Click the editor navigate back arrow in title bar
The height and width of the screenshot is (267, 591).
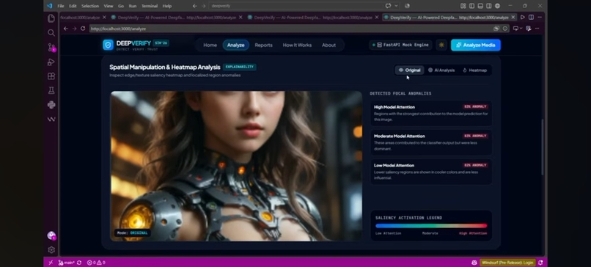(x=194, y=6)
